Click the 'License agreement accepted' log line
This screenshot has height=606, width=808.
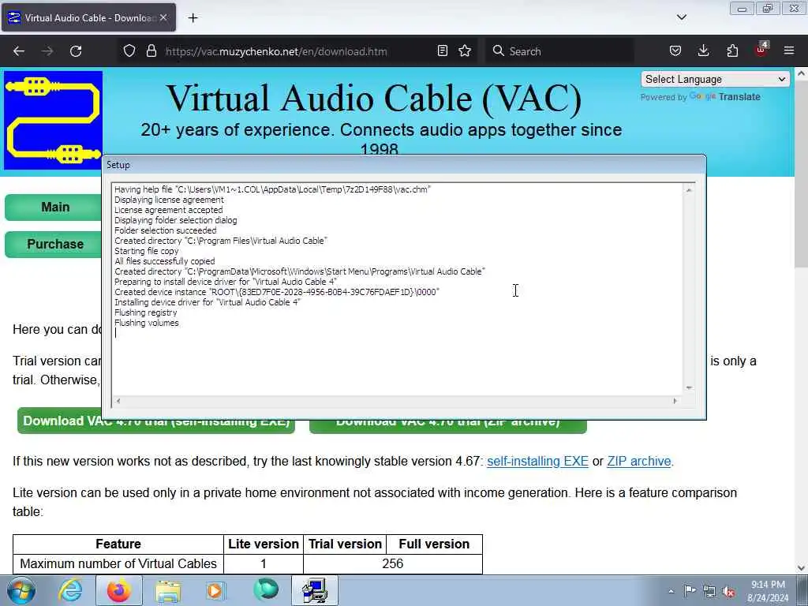tap(169, 210)
